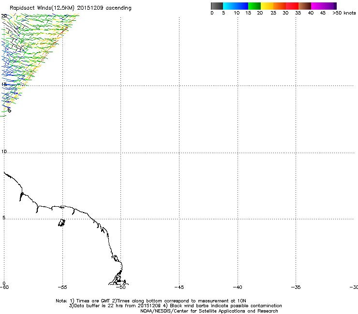This screenshot has width=358, height=314.
Task: Click the '>50 knots' legend label
Action: click(344, 13)
